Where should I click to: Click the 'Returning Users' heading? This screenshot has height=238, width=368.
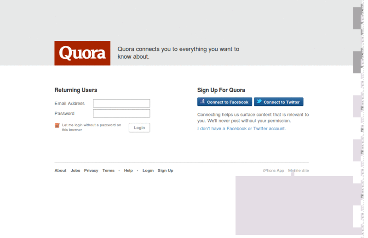76,90
